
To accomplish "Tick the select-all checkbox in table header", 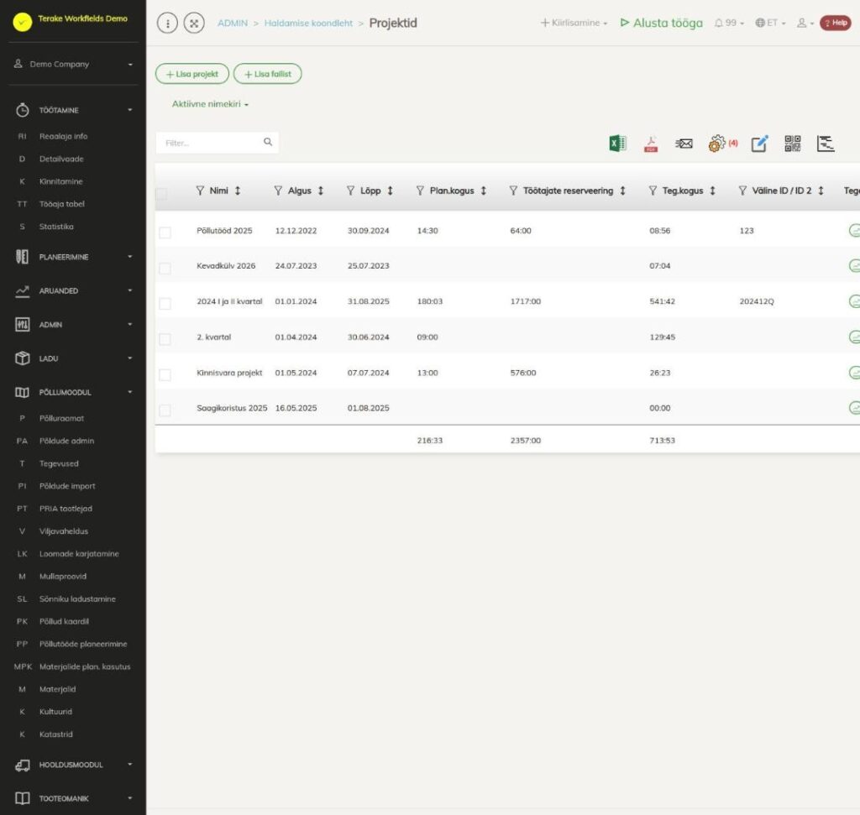I will coord(162,194).
